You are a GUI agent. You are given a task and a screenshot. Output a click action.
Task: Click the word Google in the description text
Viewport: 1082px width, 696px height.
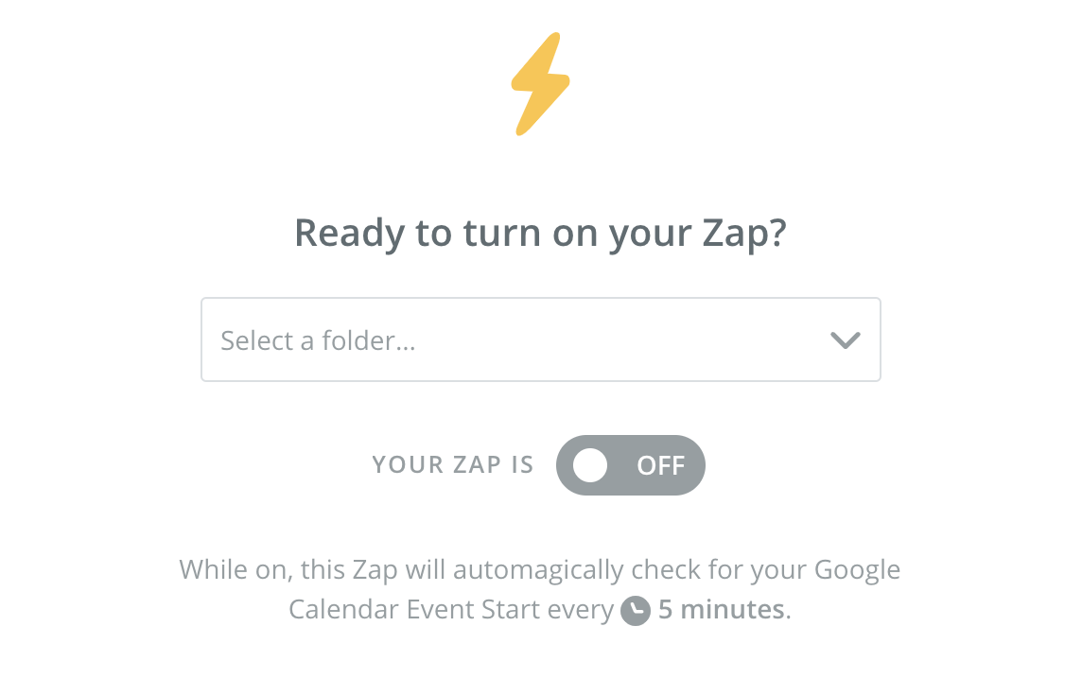857,570
